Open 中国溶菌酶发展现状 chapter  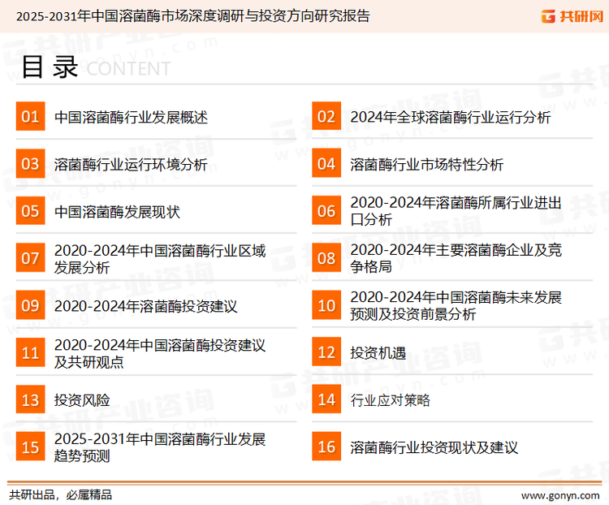click(x=117, y=211)
